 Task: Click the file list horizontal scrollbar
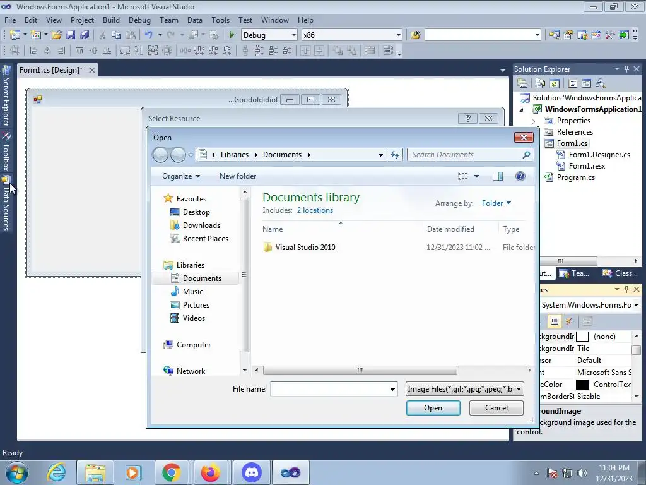coord(360,370)
